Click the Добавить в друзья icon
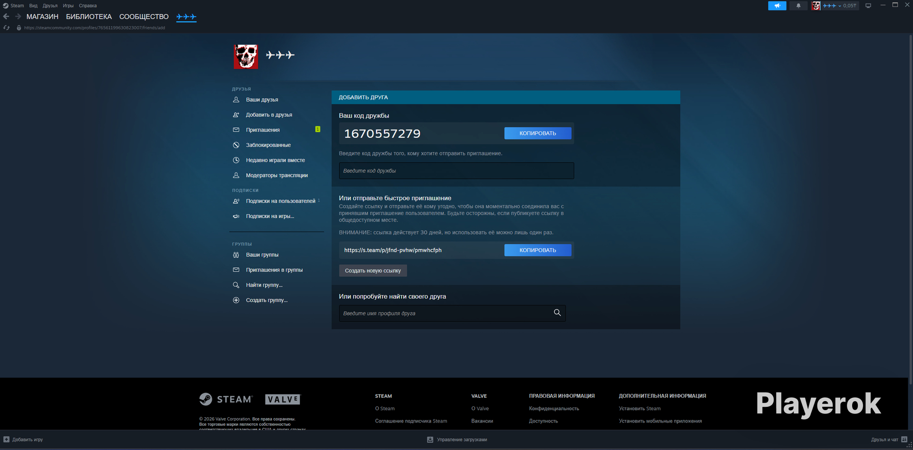The width and height of the screenshot is (913, 450). coord(236,115)
